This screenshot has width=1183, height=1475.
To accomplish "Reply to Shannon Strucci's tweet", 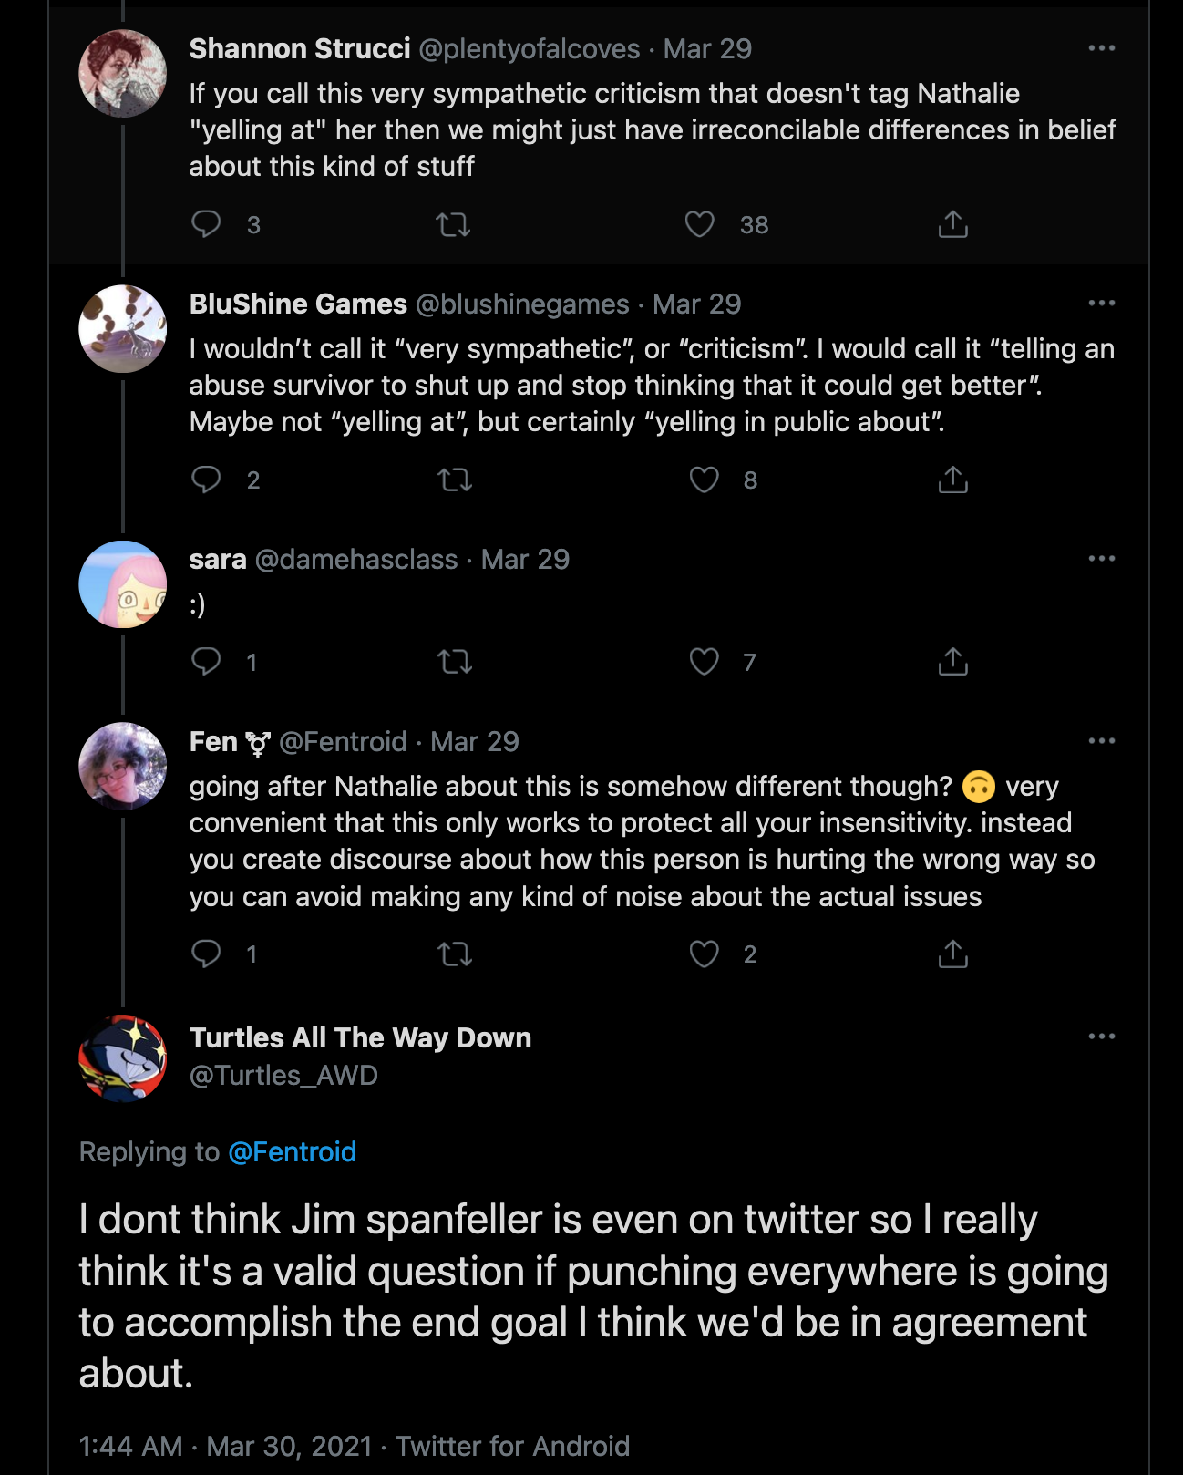I will click(206, 224).
